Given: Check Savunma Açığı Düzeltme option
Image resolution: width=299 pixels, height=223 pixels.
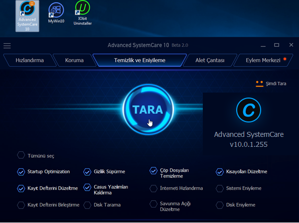Looking at the screenshot, I should (x=153, y=204).
